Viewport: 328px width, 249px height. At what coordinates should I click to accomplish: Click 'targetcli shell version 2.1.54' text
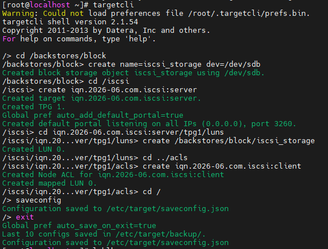point(70,22)
